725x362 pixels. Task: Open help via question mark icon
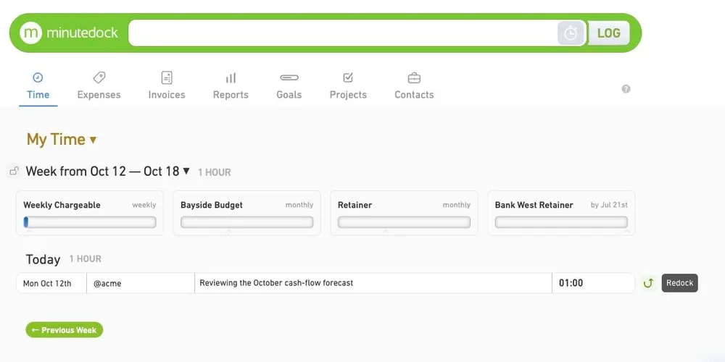click(x=626, y=89)
